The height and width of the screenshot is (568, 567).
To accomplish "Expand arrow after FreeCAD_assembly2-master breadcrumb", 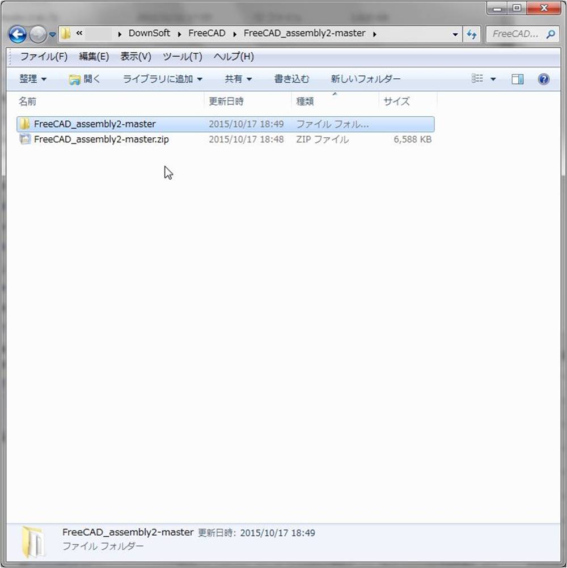I will 375,34.
